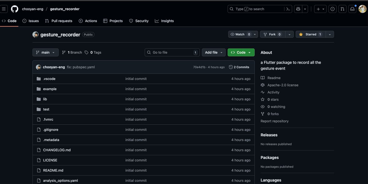Open the lib folder
The image size is (368, 184).
coord(45,99)
